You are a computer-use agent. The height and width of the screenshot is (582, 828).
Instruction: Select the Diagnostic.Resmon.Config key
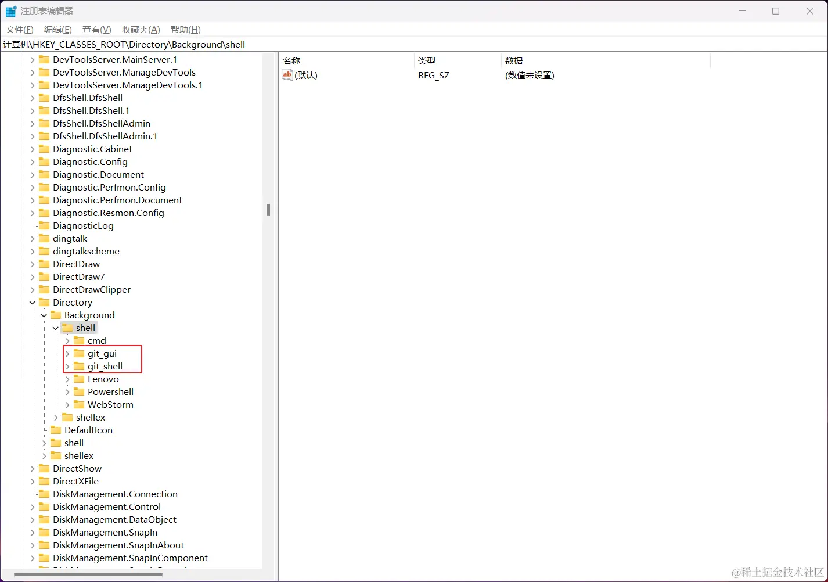tap(109, 213)
